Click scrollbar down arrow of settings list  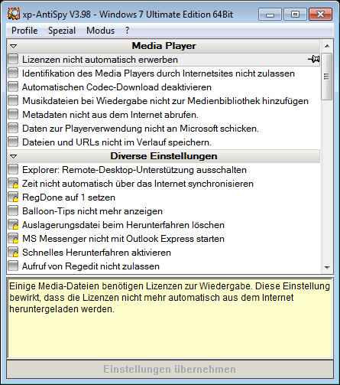tap(327, 267)
